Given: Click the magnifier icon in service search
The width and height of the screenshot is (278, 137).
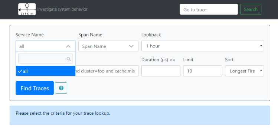Looking at the screenshot, I should 69,59.
